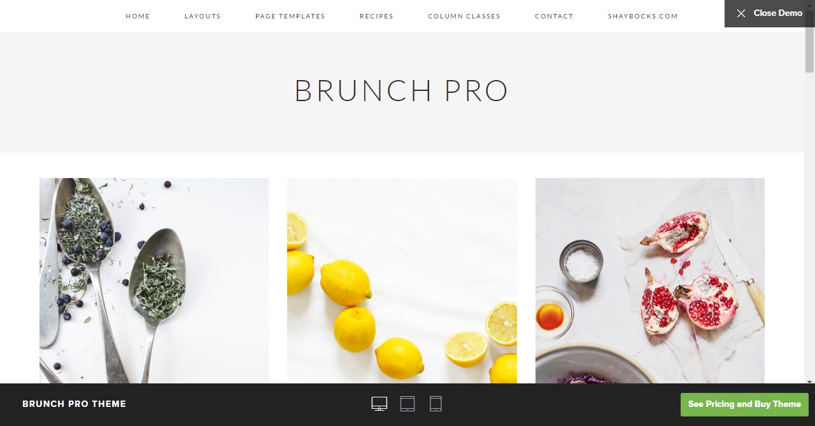Switch to desktop preview icon

379,404
